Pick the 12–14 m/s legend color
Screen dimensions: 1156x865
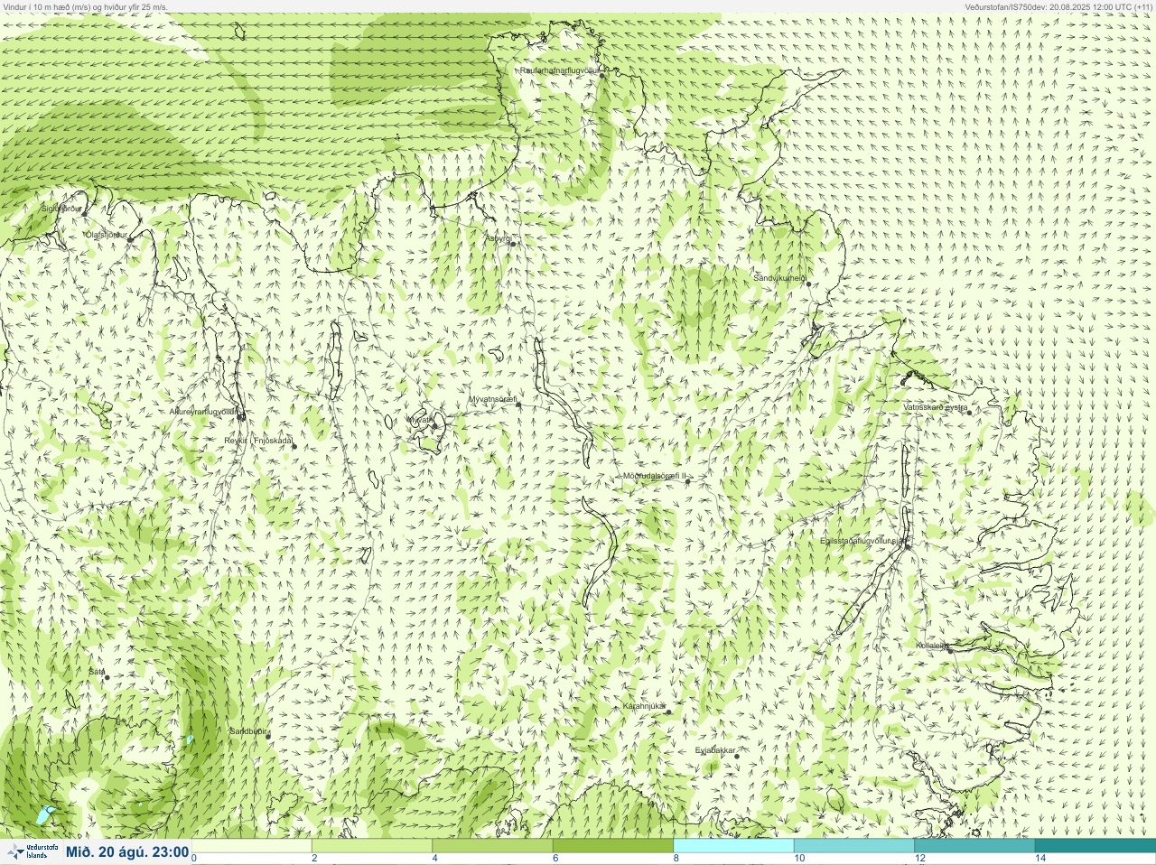coord(974,846)
